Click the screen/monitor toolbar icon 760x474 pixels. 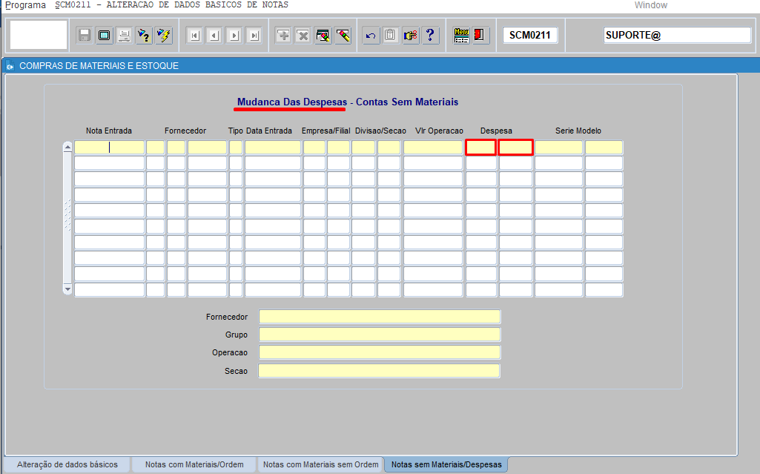[105, 36]
